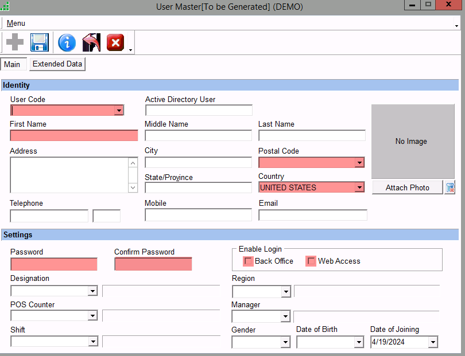Screen dimensions: 465x356
Task: Enable the Back Office login checkbox
Action: tap(249, 261)
